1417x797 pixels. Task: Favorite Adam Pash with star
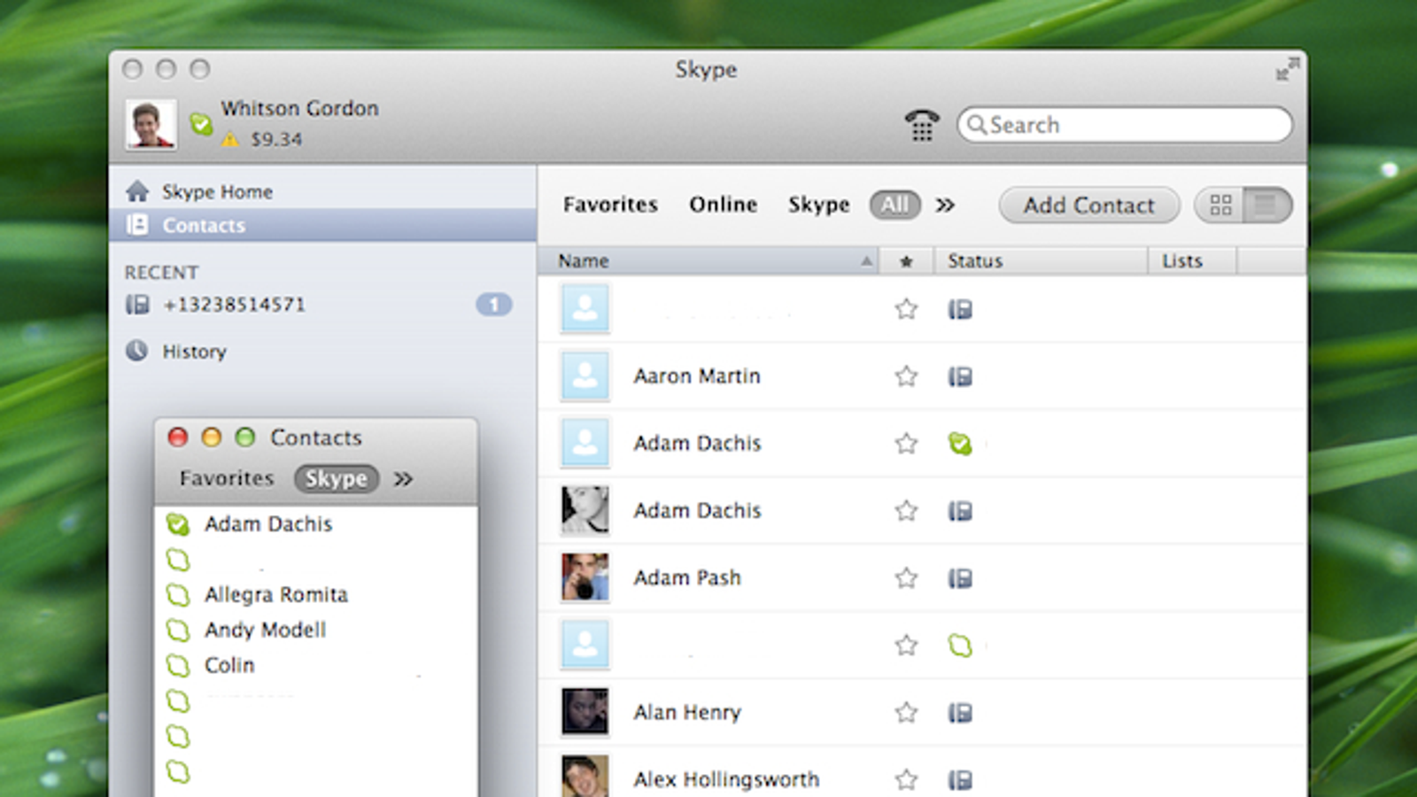point(906,578)
